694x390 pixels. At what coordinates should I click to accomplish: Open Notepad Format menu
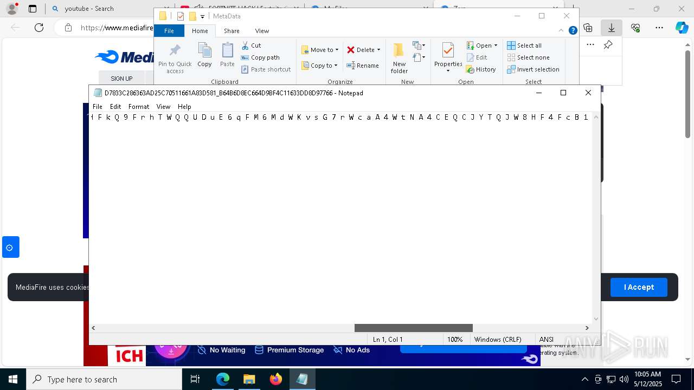click(139, 107)
